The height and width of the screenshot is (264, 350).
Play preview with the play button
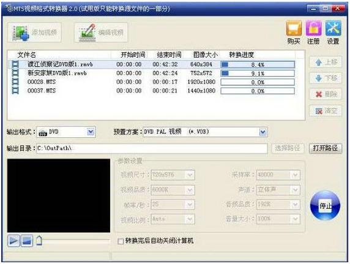coord(13,241)
